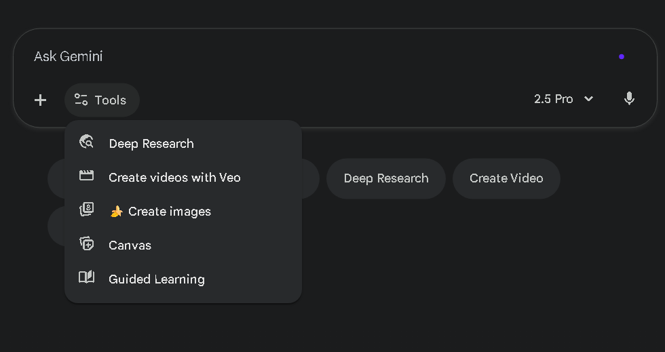665x352 pixels.
Task: Focus the Ask Gemini prompt field
Action: pos(305,57)
